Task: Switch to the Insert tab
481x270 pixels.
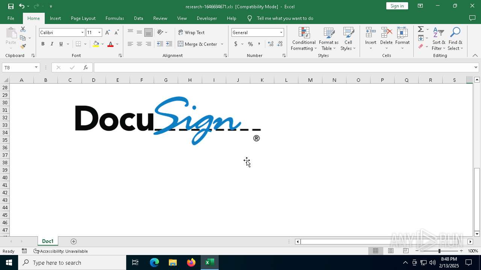Action: [55, 18]
